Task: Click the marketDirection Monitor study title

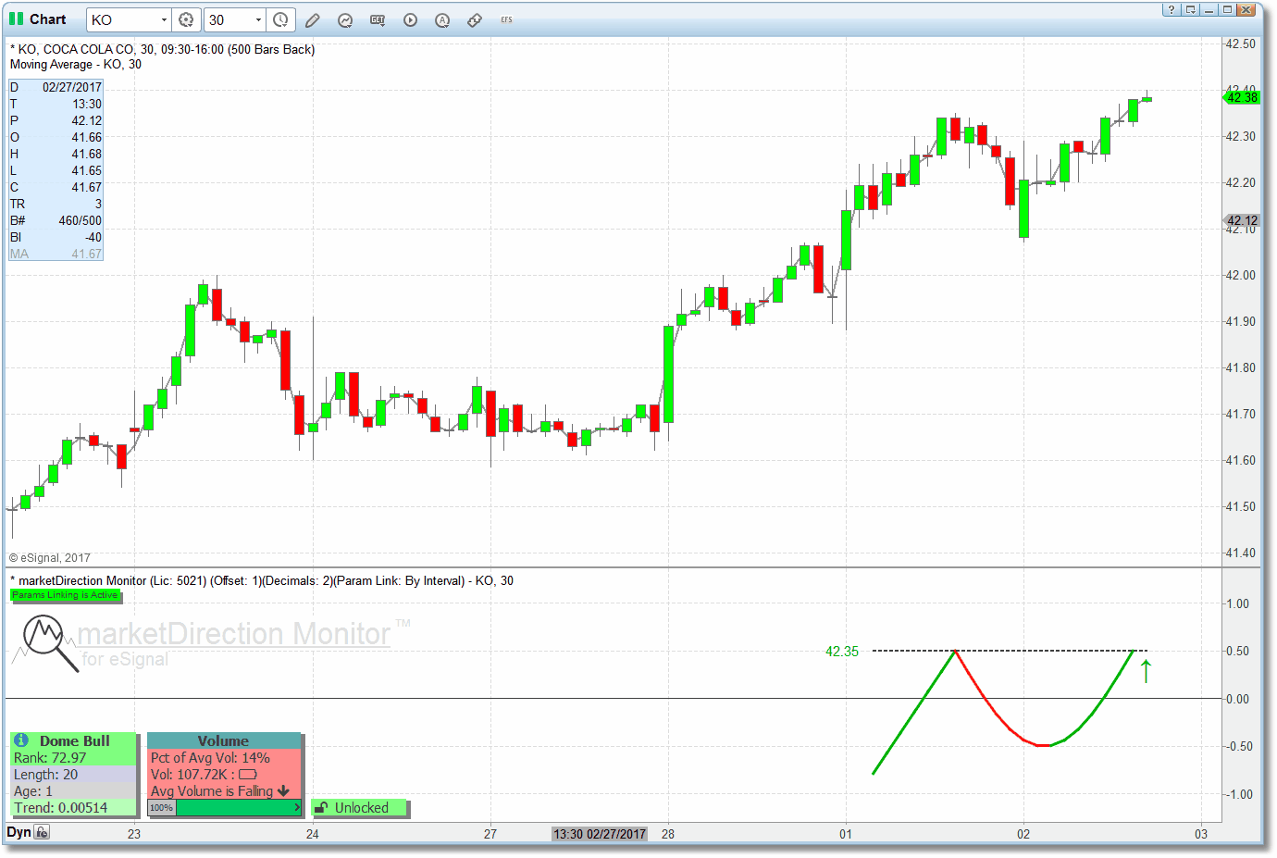Action: tap(261, 580)
